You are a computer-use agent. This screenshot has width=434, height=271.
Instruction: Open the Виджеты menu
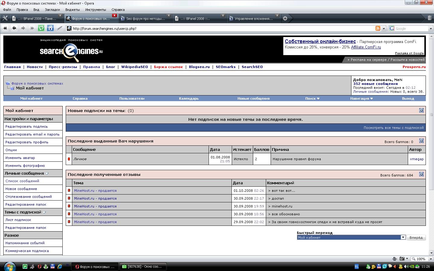point(72,10)
